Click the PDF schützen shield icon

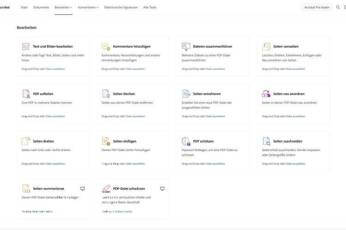coord(186,141)
